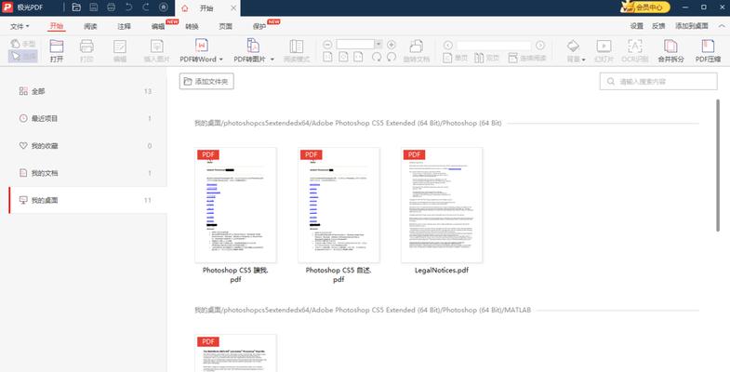The width and height of the screenshot is (730, 372).
Task: Click the printer icon in the title bar
Action: click(111, 7)
